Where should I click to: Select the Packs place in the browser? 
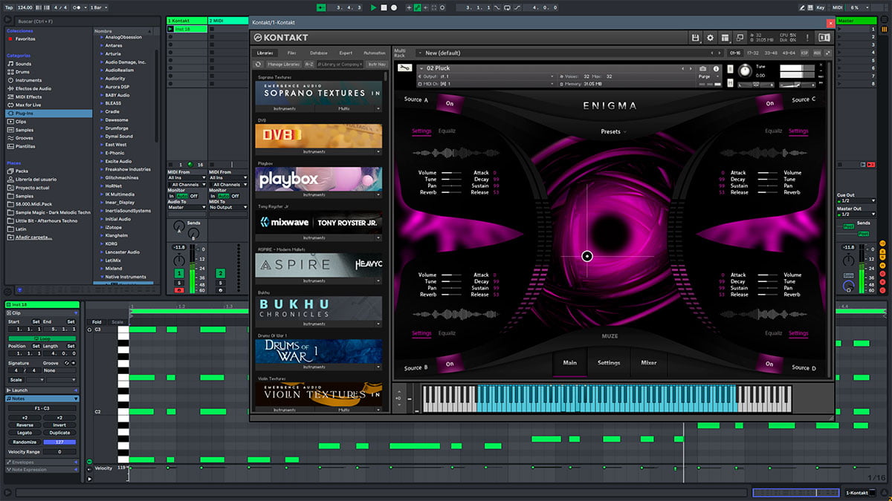point(22,171)
